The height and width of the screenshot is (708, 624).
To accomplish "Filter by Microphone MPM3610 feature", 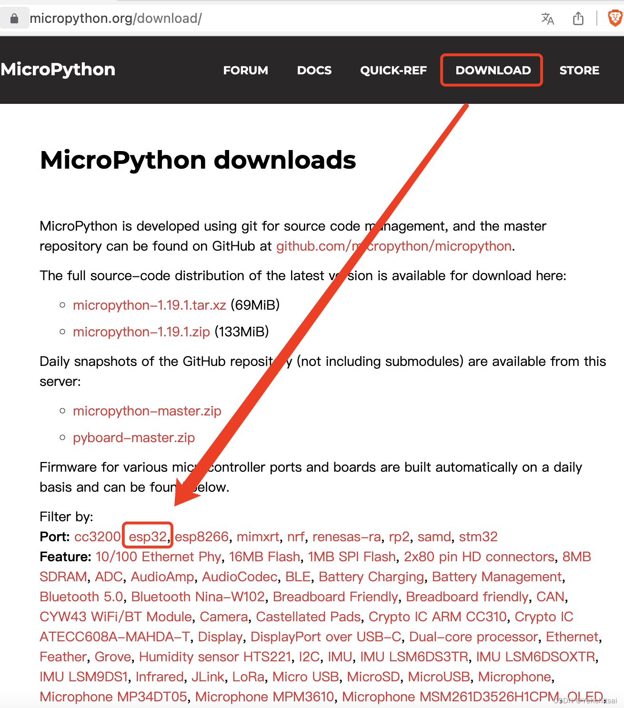I will pos(265,697).
